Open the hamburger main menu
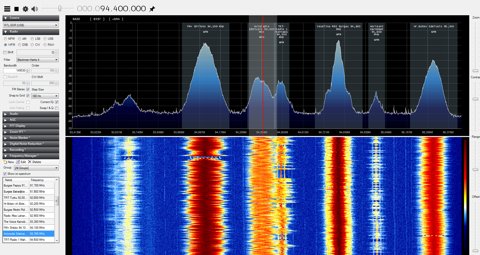The image size is (480, 255). pyautogui.click(x=7, y=9)
